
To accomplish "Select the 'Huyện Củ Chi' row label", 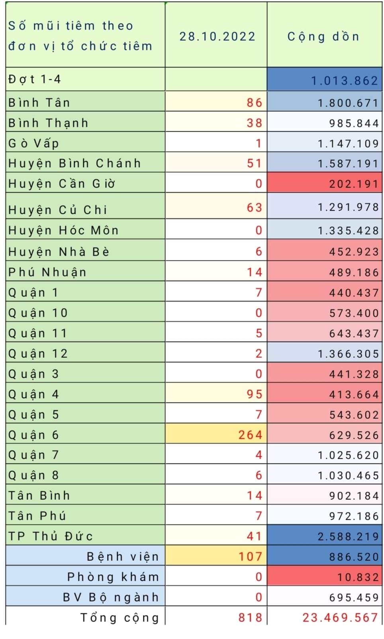I will [x=58, y=209].
